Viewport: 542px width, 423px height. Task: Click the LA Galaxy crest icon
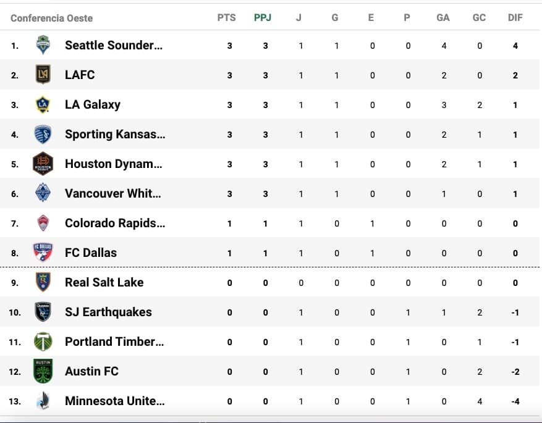tap(43, 104)
